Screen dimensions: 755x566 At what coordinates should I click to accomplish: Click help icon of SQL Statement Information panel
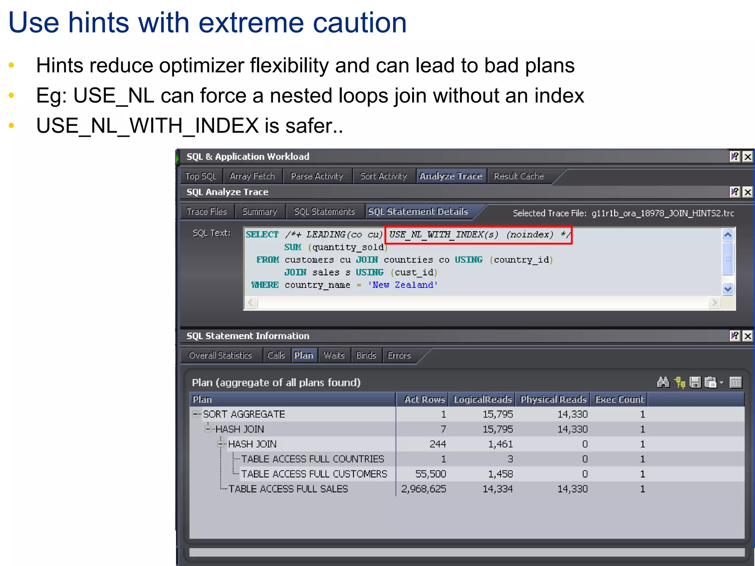735,336
